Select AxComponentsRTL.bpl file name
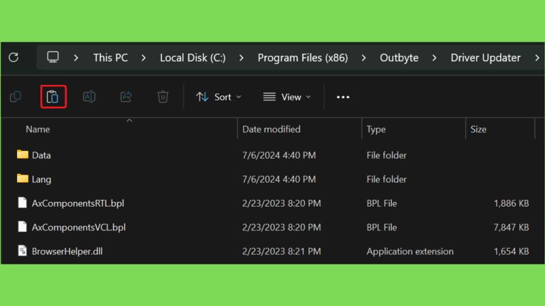Screen dimensions: 545x306 click(x=78, y=203)
